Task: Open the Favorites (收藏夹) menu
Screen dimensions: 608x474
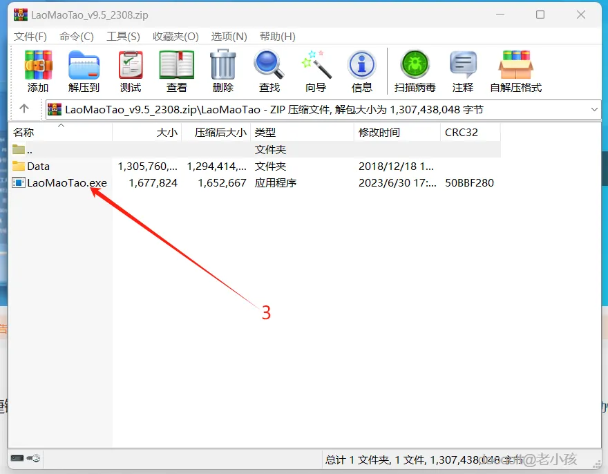Action: (x=175, y=37)
